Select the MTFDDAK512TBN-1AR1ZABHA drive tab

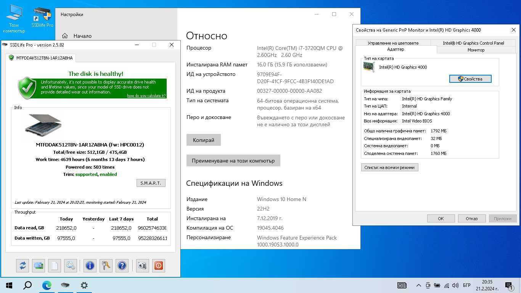click(x=41, y=58)
